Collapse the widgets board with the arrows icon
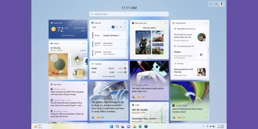 pos(216,4)
